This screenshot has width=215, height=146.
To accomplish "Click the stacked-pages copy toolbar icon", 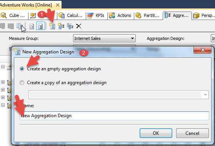I will 20,26.
